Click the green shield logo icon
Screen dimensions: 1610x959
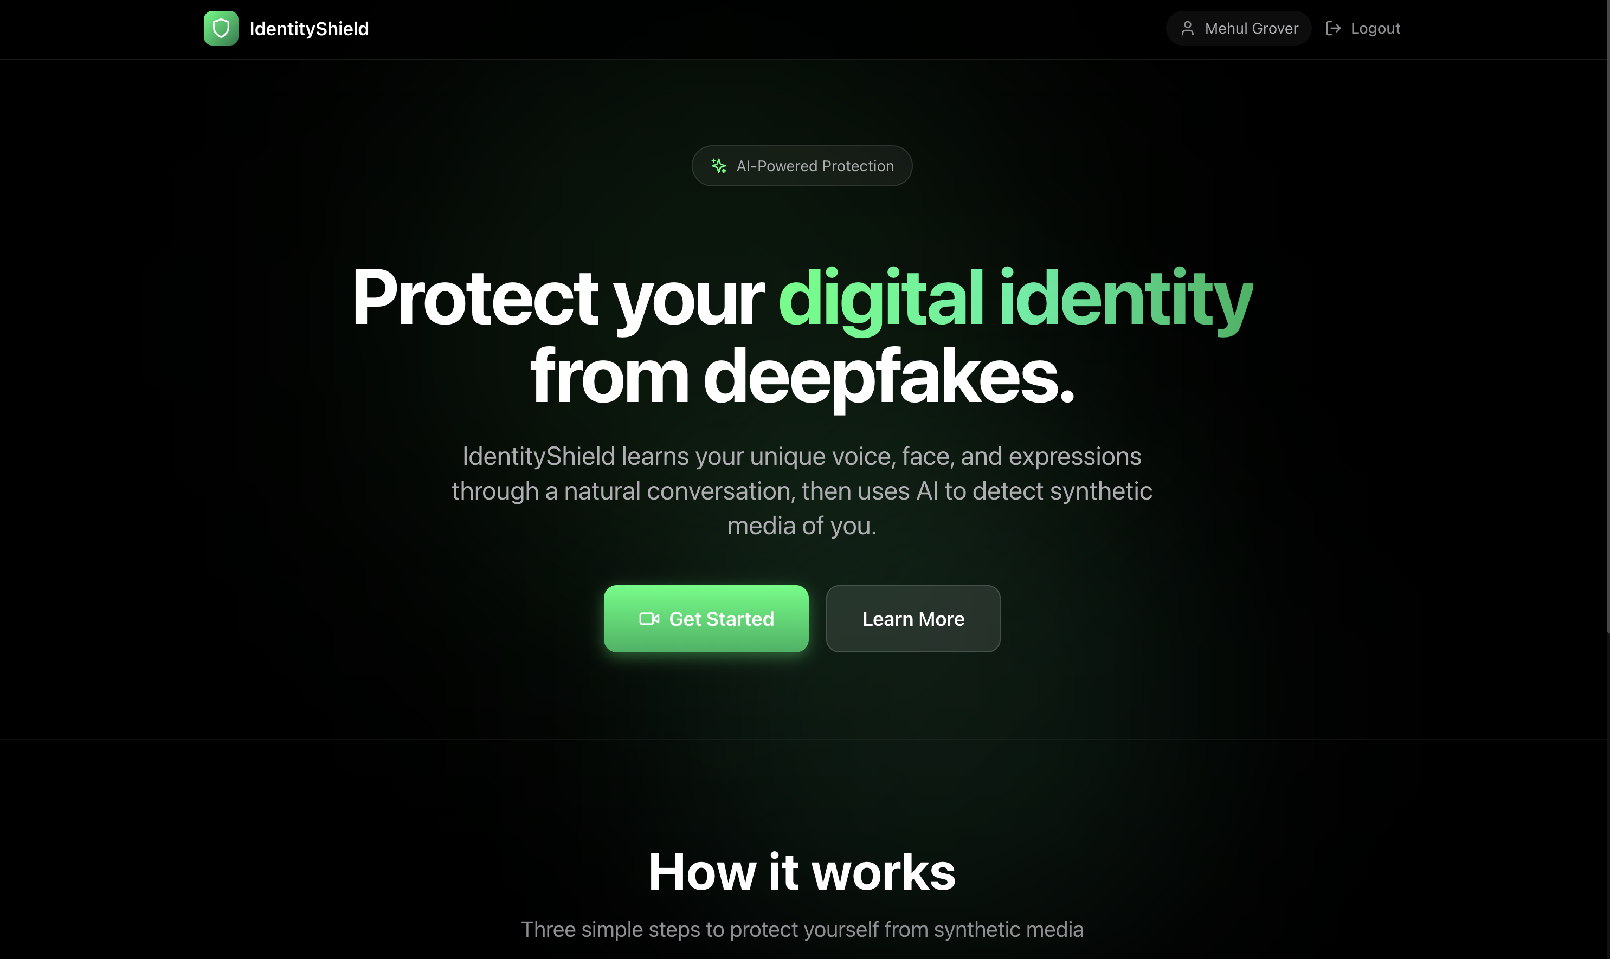[221, 28]
